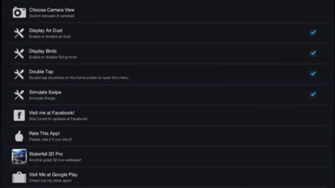Click the Switch between 8 cameras subtitle
The height and width of the screenshot is (188, 335).
[x=52, y=16]
